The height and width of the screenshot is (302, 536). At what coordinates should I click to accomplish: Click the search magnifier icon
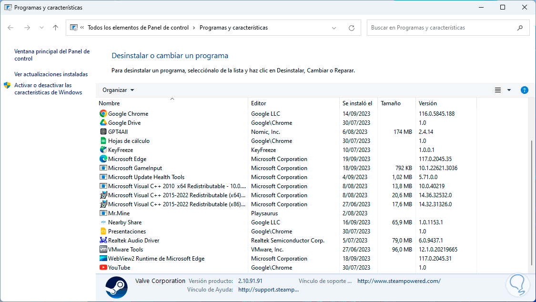(520, 28)
